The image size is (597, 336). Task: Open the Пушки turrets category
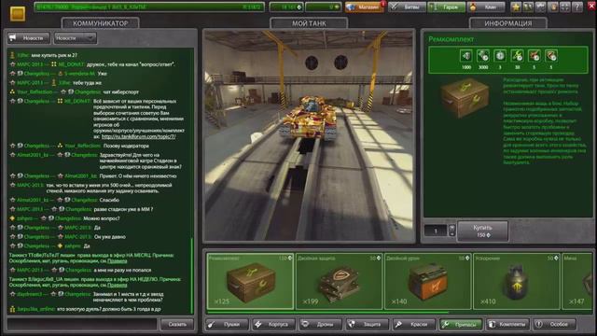click(x=227, y=324)
